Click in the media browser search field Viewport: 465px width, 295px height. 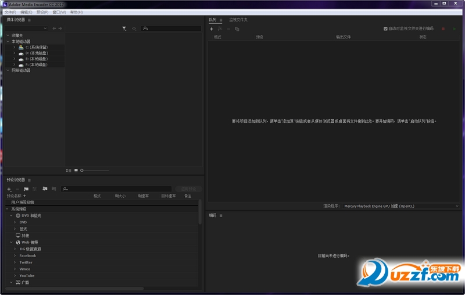[x=171, y=28]
